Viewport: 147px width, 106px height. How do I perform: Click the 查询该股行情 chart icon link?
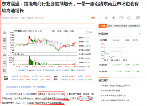point(22,70)
